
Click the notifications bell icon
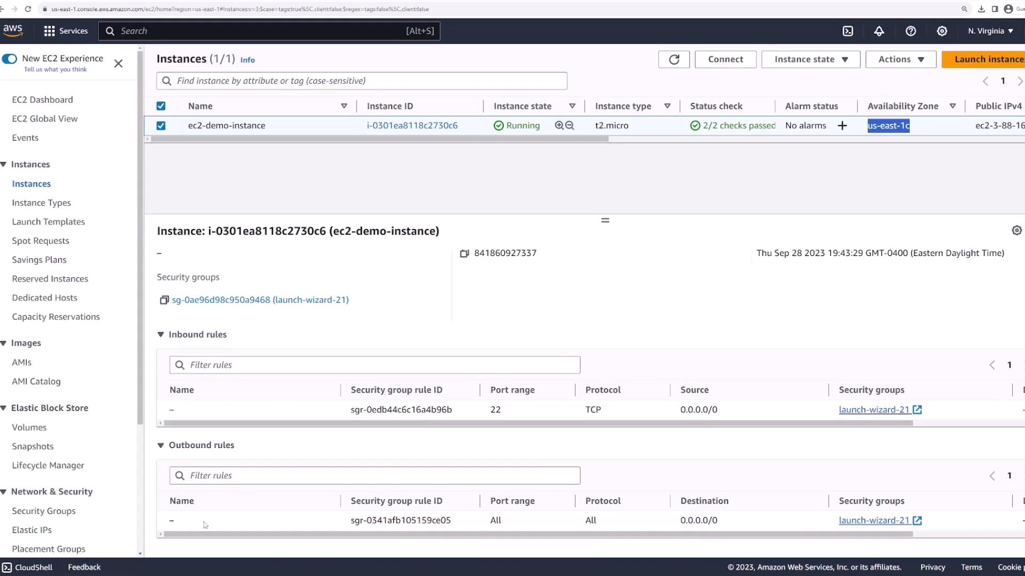(879, 31)
